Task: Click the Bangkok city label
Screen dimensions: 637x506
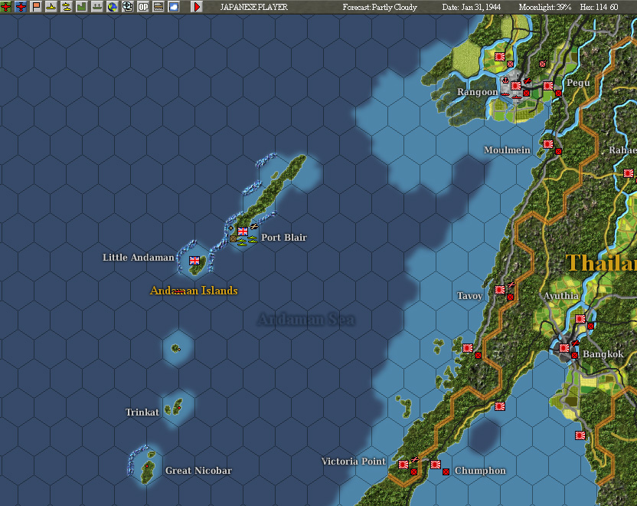Action: 603,354
